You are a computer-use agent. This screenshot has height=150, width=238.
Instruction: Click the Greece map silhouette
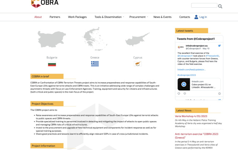coord(95,39)
